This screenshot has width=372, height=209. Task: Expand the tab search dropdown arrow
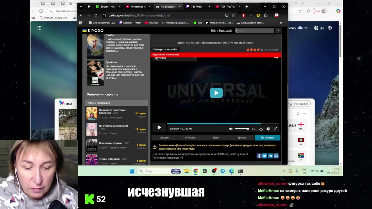[81, 7]
